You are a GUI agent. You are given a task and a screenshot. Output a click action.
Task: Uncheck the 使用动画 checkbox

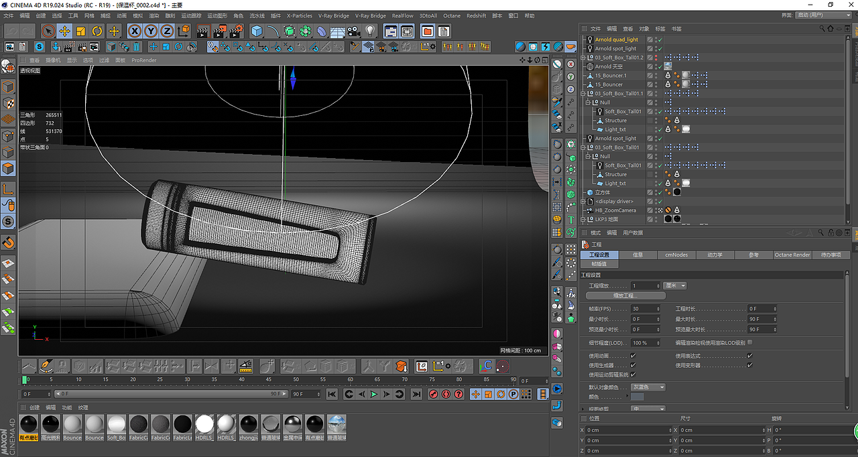click(633, 356)
